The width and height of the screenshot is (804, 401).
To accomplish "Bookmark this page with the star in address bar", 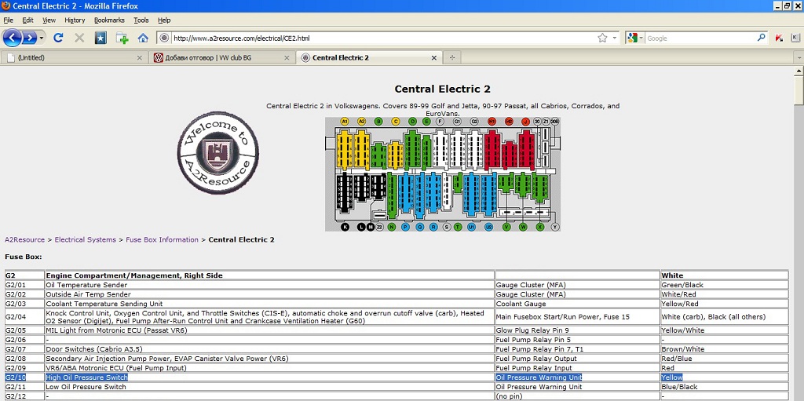I will [602, 38].
